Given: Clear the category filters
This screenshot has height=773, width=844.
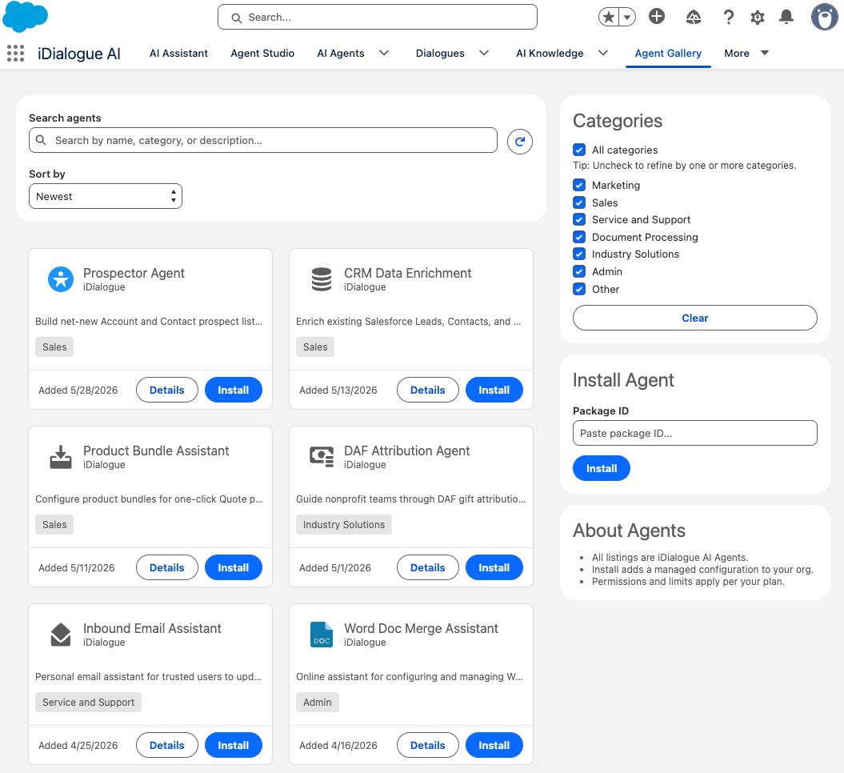Looking at the screenshot, I should (x=695, y=318).
